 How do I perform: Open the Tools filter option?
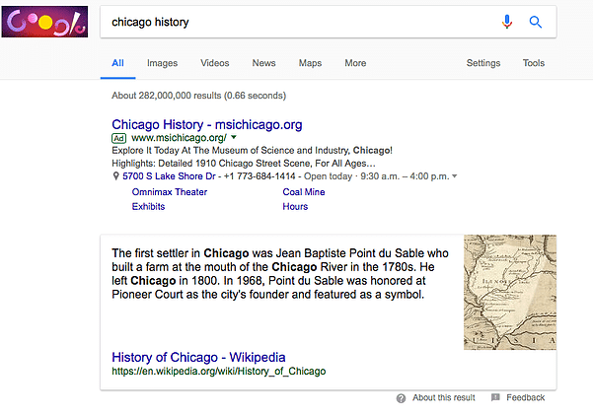click(x=533, y=63)
